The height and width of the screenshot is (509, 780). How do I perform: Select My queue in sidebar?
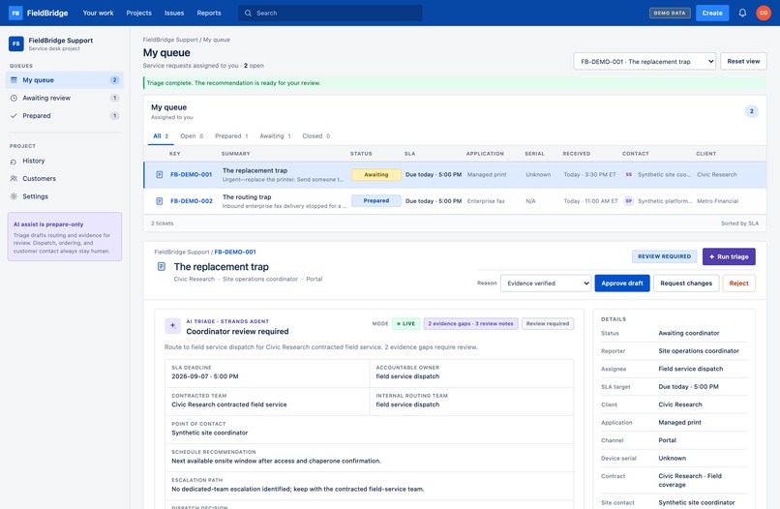coord(65,80)
